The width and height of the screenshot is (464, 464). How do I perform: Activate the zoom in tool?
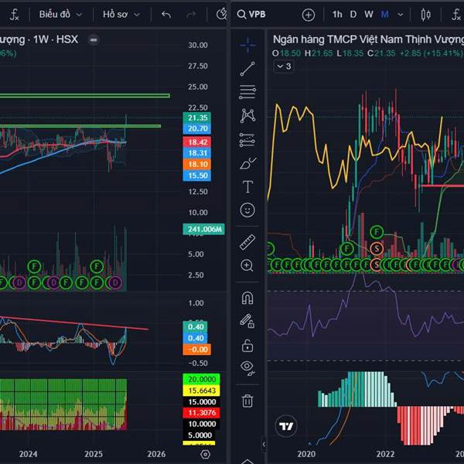coord(247,265)
